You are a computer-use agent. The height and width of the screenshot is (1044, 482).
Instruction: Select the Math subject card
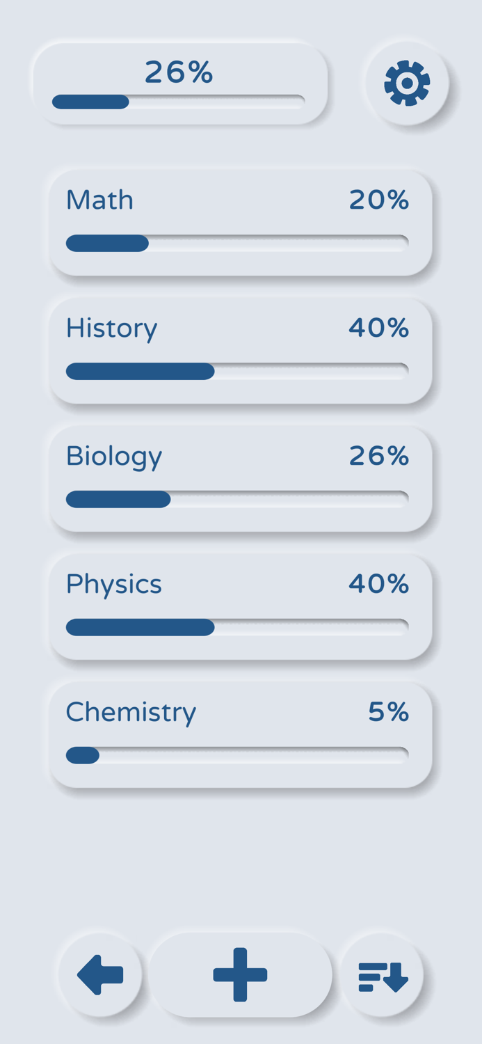point(241,221)
